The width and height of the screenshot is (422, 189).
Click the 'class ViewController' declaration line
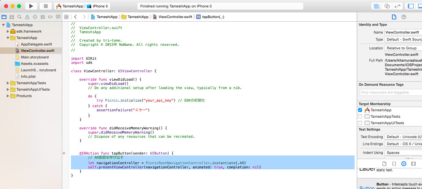click(x=114, y=71)
